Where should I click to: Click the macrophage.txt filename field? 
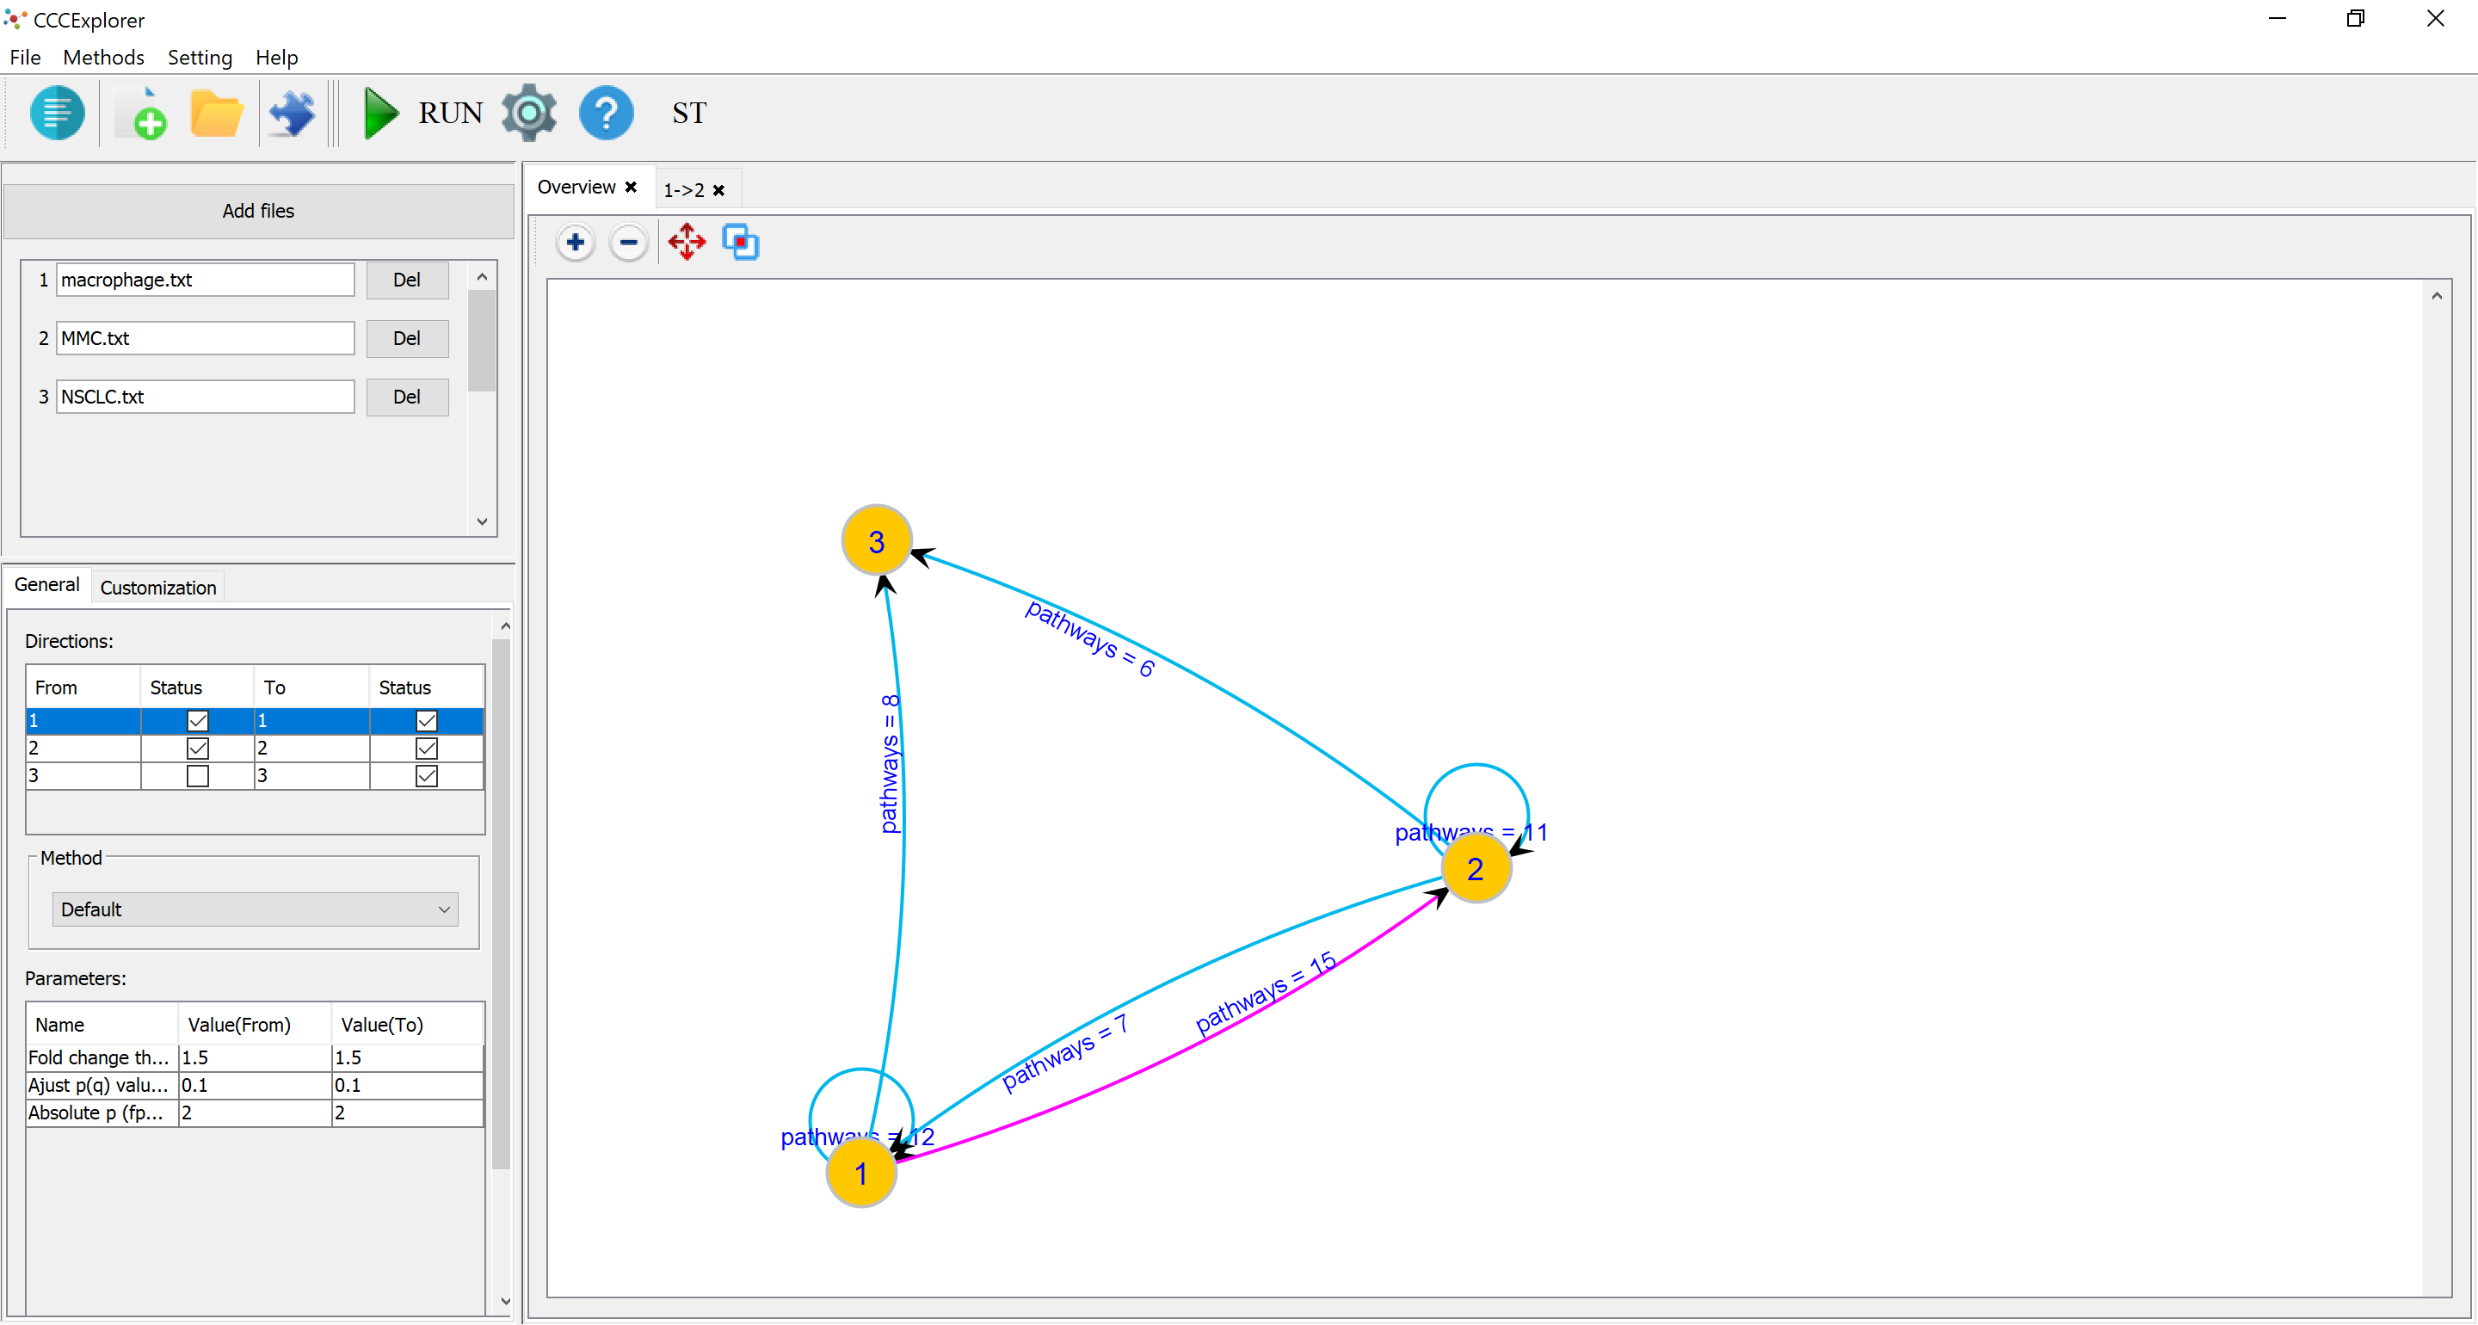pyautogui.click(x=205, y=280)
